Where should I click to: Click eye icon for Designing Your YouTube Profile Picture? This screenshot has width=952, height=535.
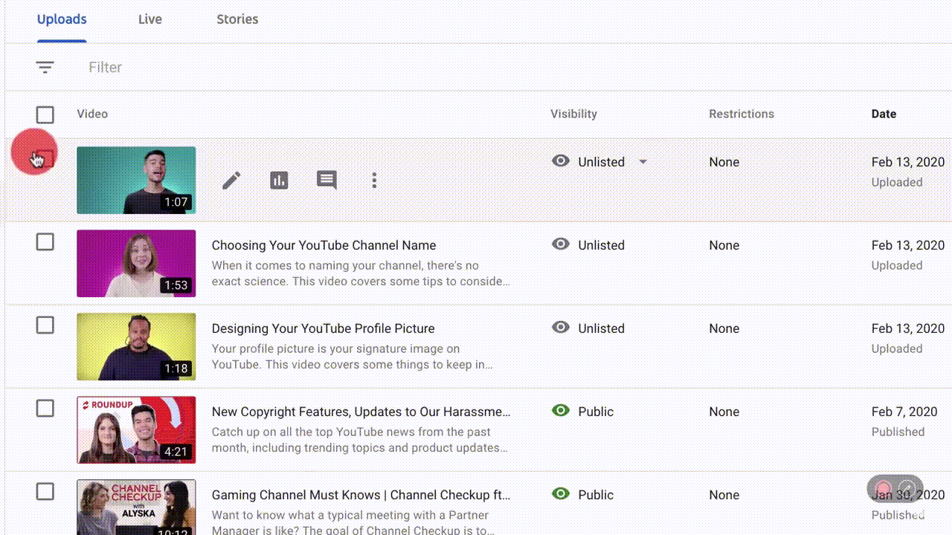[x=561, y=328]
